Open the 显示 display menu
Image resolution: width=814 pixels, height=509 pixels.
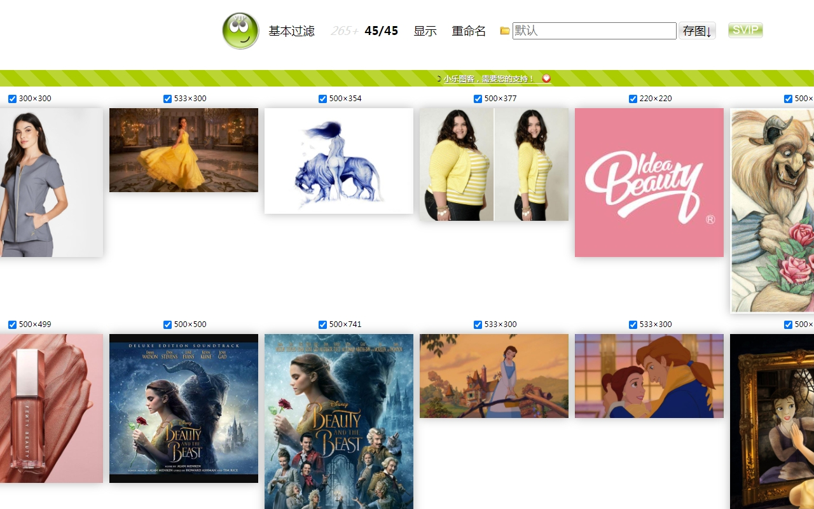click(425, 31)
